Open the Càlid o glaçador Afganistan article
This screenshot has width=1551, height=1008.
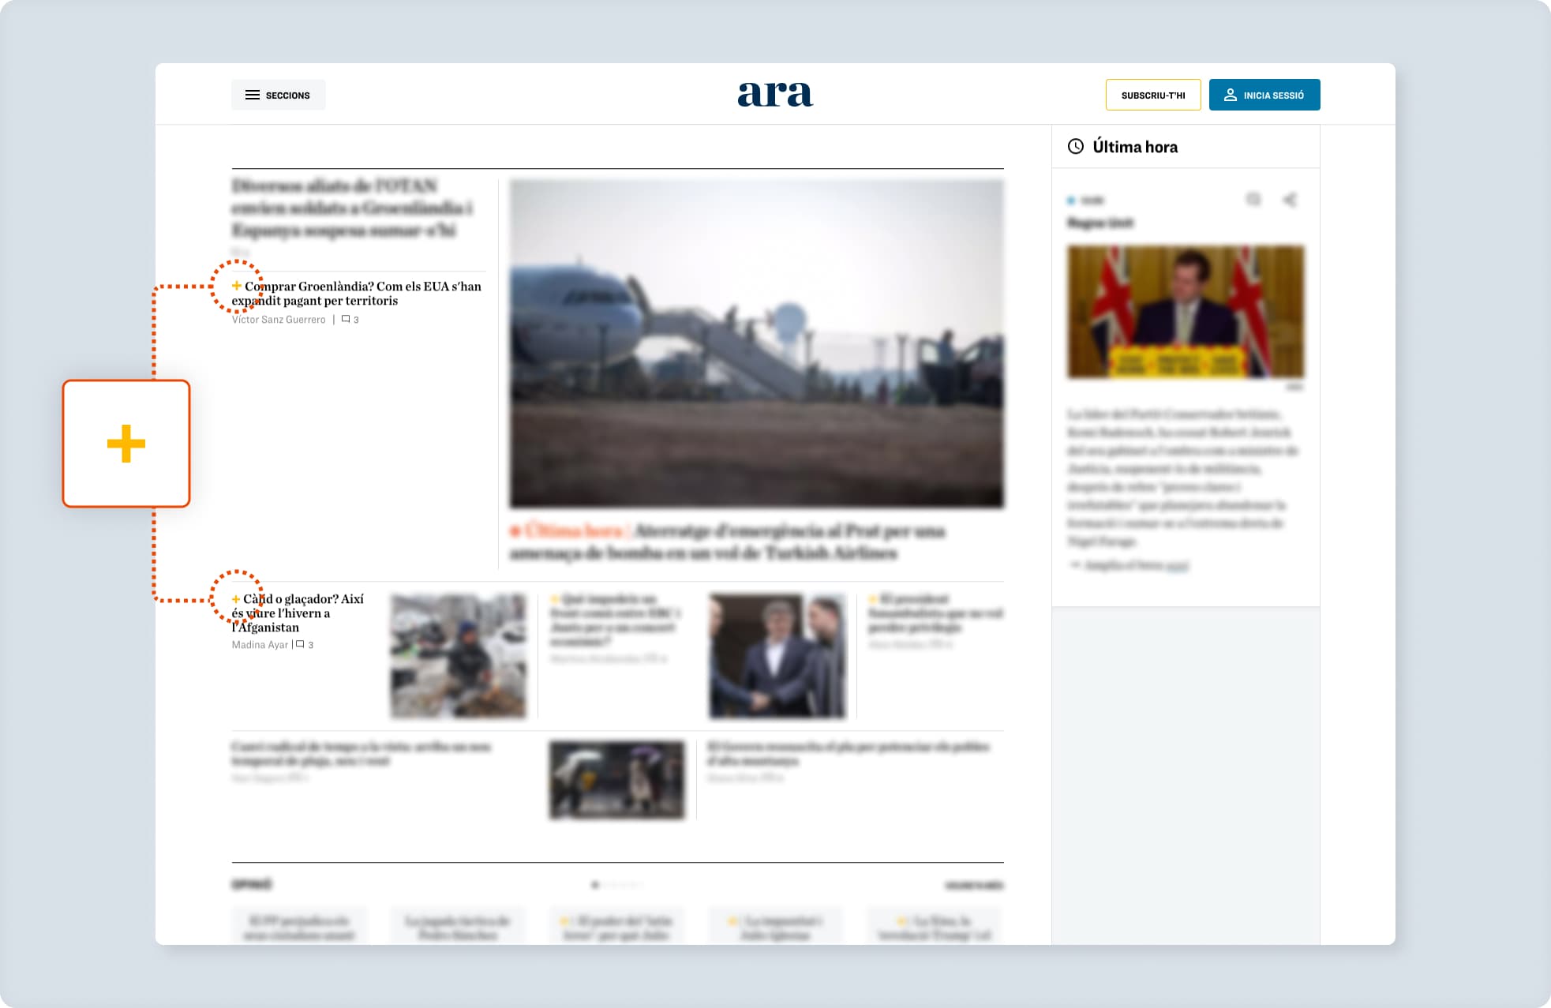point(300,613)
